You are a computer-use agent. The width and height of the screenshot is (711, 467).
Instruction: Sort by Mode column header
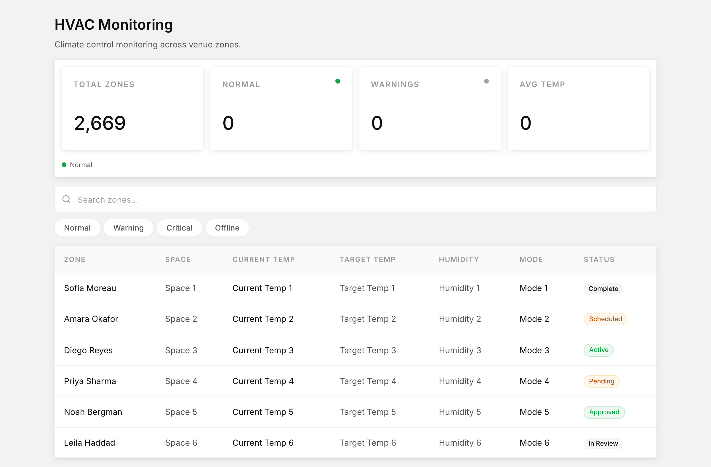coord(531,259)
